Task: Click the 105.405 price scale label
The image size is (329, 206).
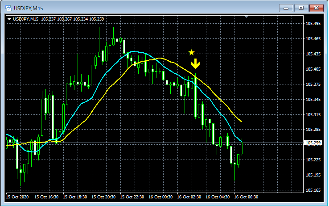Action: tap(313, 69)
